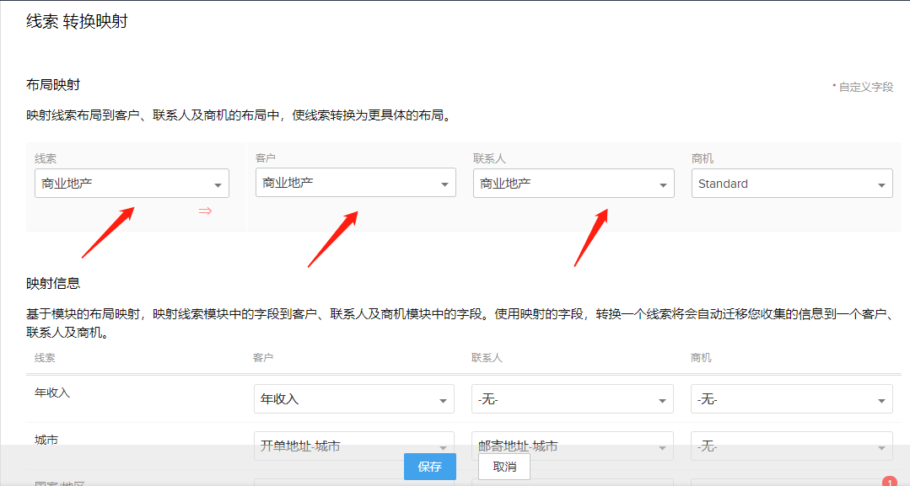Screen dimensions: 910x486
Task: Expand the 商机 layout dropdown showing Standard
Action: pyautogui.click(x=791, y=184)
